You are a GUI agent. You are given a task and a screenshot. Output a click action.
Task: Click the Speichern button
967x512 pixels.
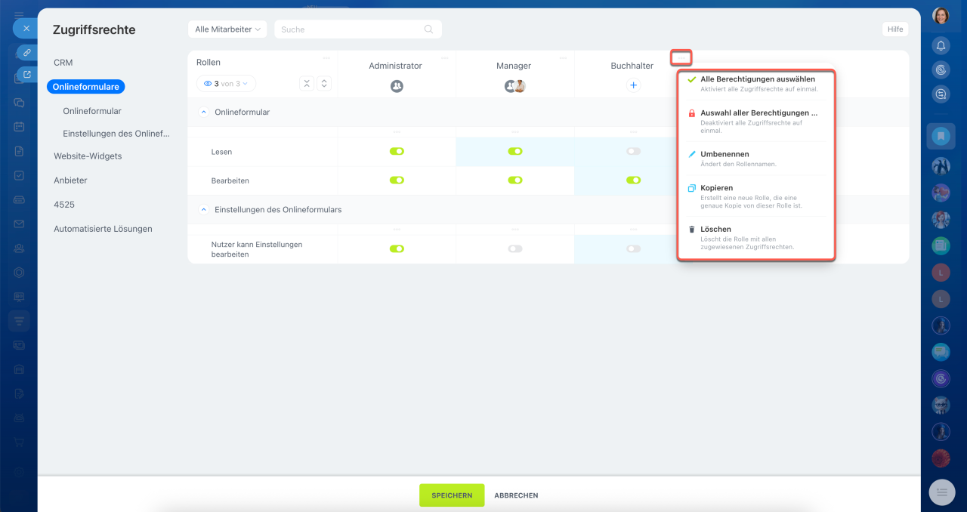[452, 495]
